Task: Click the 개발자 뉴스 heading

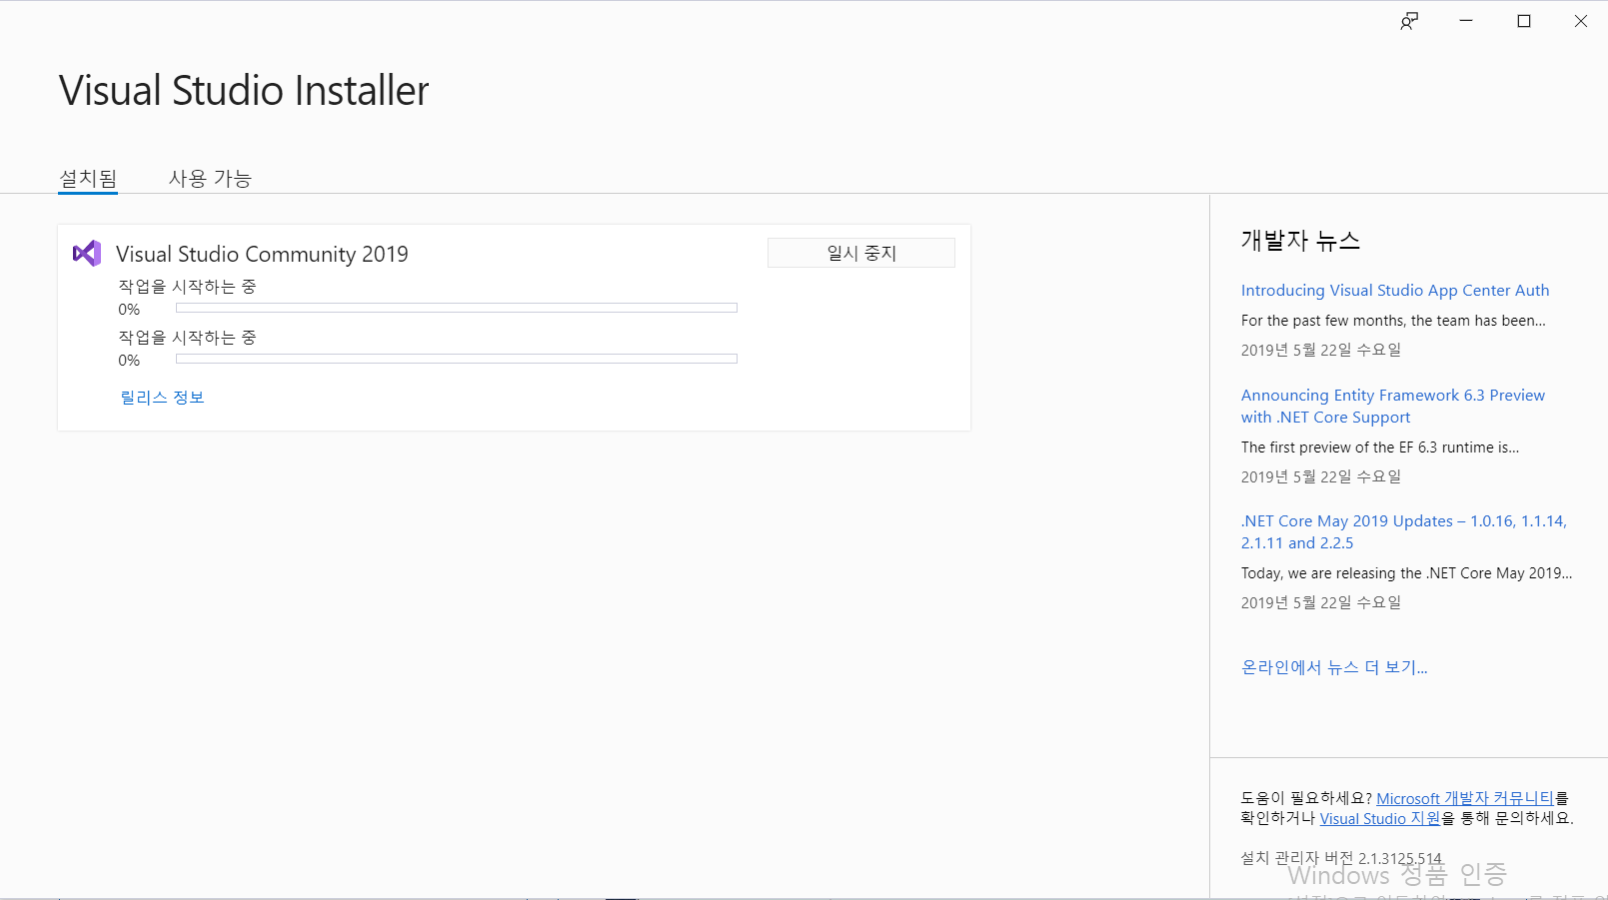Action: [1300, 241]
